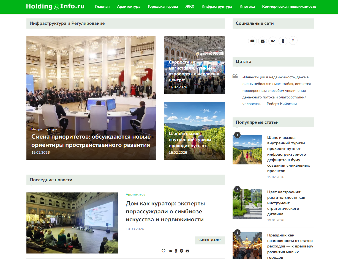Click the green Архитектура category label
This screenshot has width=338, height=259.
tap(135, 194)
